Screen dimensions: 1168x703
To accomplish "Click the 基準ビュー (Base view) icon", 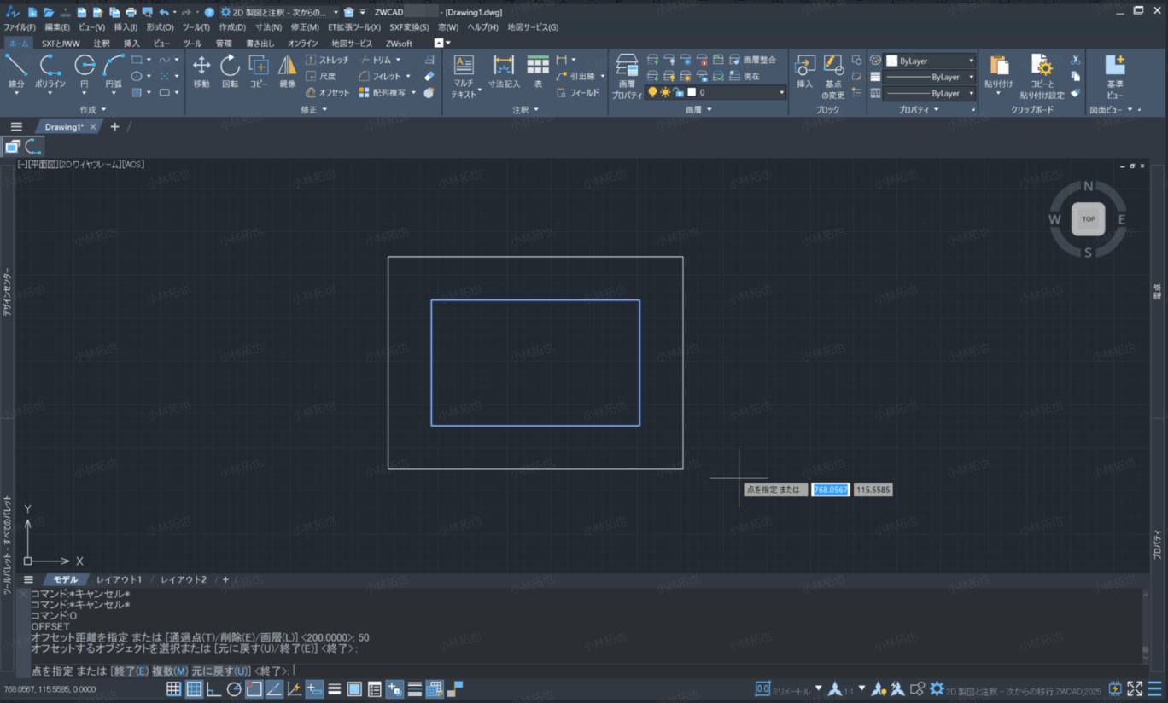I will click(1115, 77).
